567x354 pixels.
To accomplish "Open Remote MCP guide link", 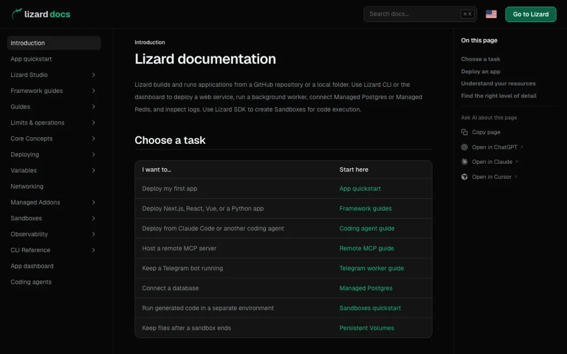I will pos(367,248).
